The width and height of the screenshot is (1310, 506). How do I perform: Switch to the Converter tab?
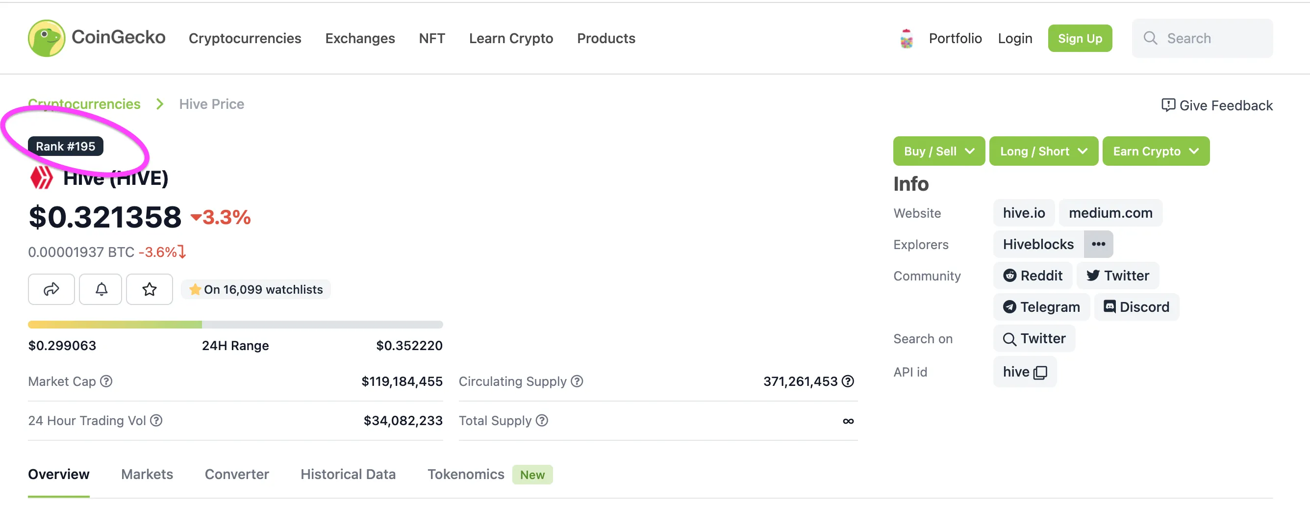pyautogui.click(x=236, y=474)
